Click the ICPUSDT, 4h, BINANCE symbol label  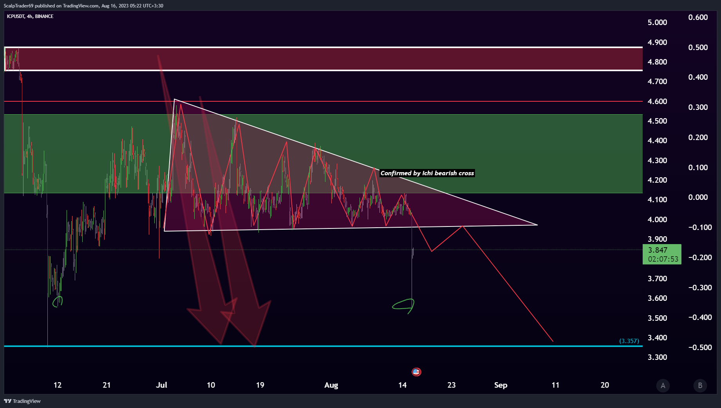(x=30, y=16)
